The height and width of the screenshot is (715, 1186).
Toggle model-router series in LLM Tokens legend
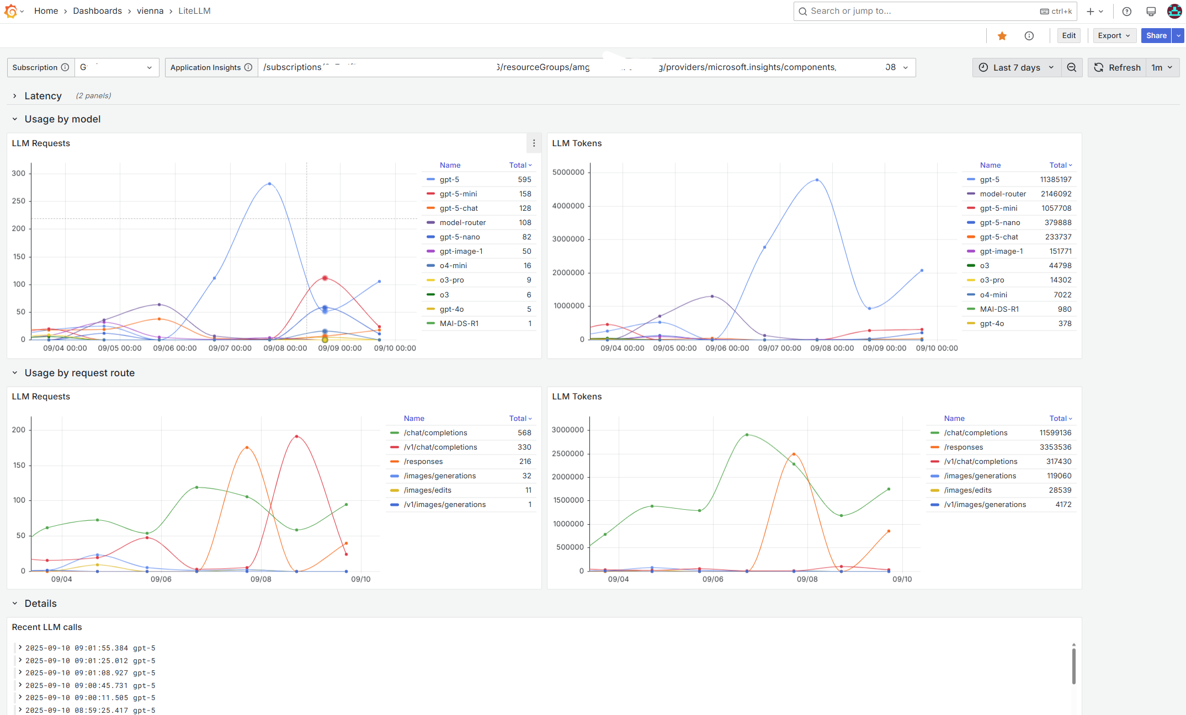point(1003,194)
